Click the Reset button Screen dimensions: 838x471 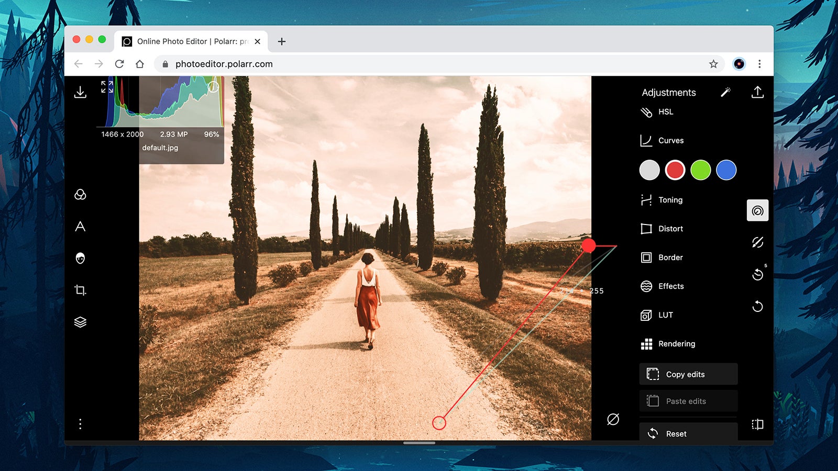tap(676, 433)
